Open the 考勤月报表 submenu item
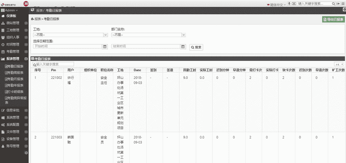Screen dimensions: 346x163 coord(14,79)
